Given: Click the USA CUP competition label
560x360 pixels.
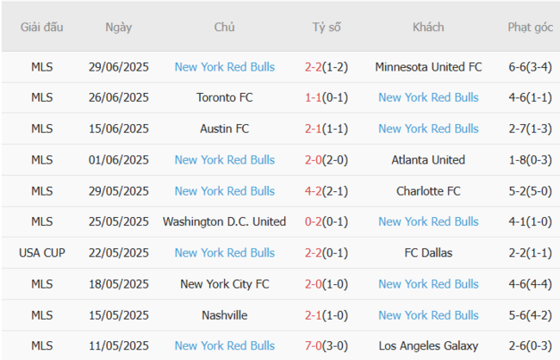Looking at the screenshot, I should (x=42, y=252).
